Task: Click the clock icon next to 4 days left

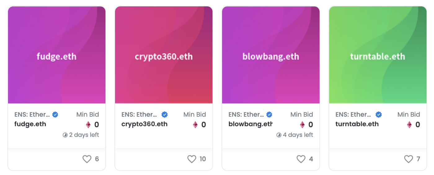Action: click(x=279, y=135)
